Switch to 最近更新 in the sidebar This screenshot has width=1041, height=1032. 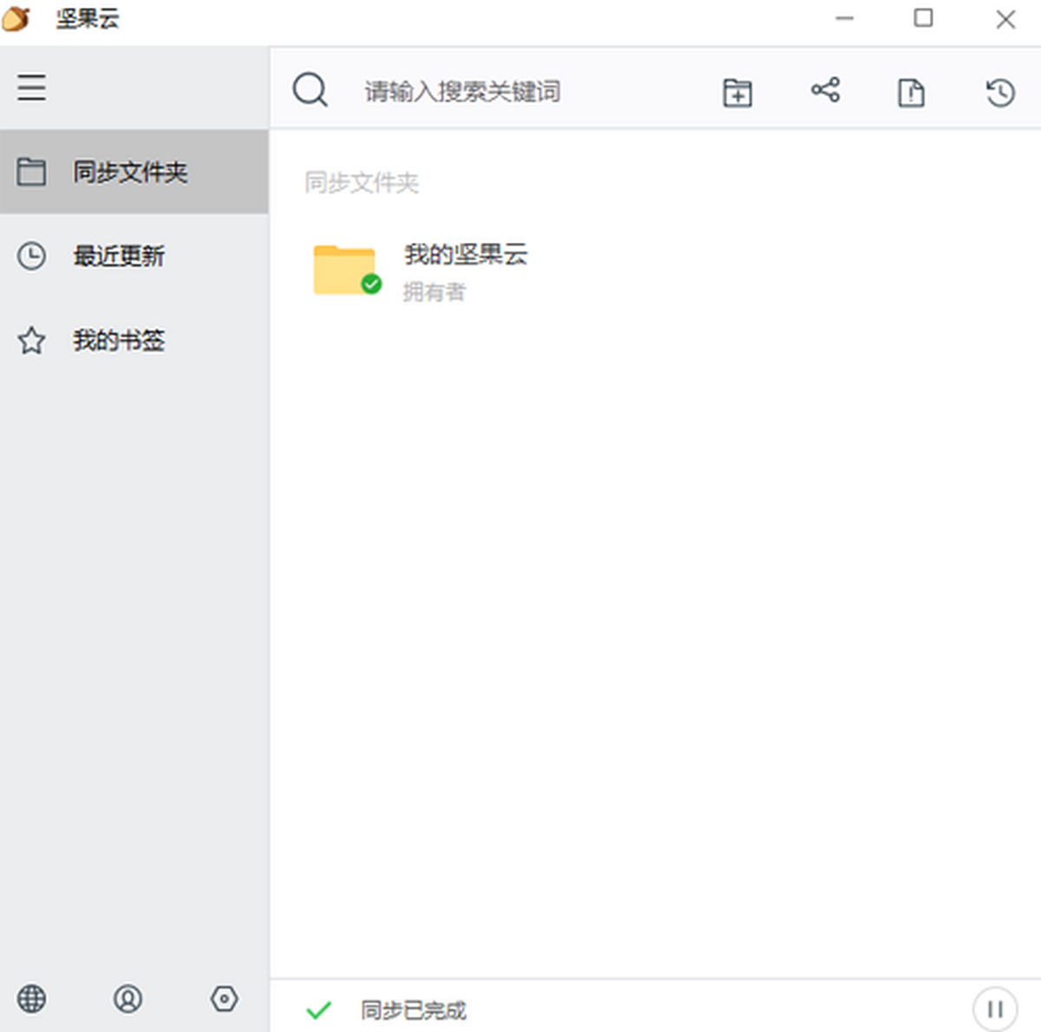click(120, 256)
